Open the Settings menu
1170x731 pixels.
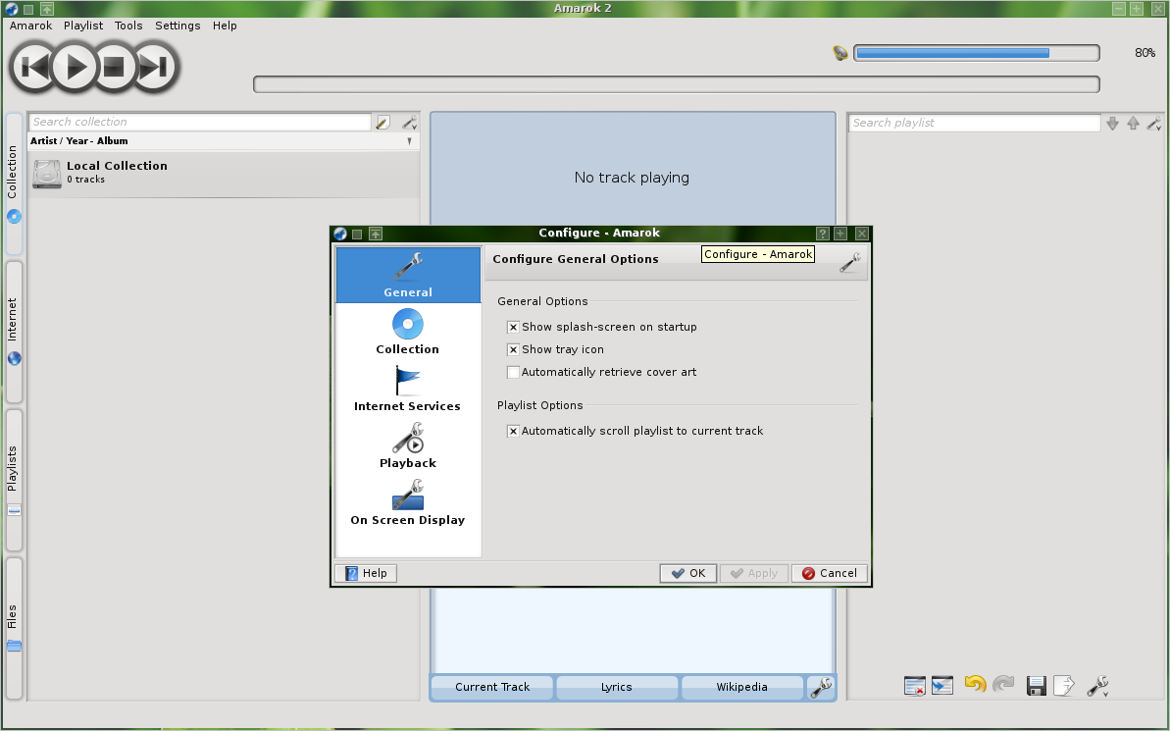coord(178,26)
